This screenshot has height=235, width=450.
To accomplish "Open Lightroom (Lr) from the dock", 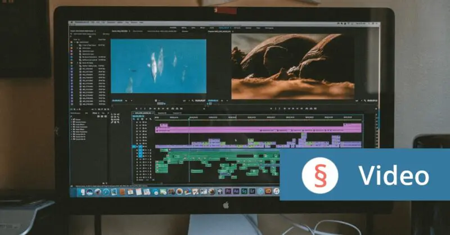I will pos(252,191).
